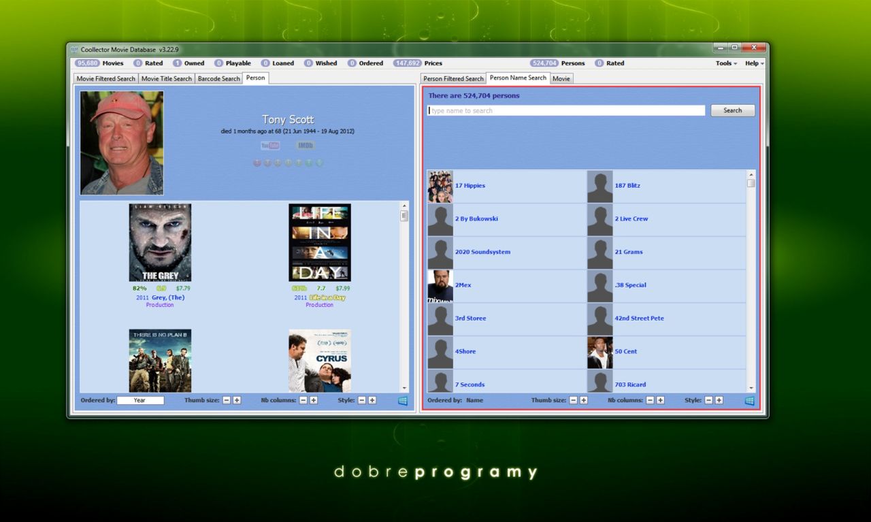Viewport: 871px width, 522px height.
Task: Filter by the Playable counter
Action: point(233,63)
